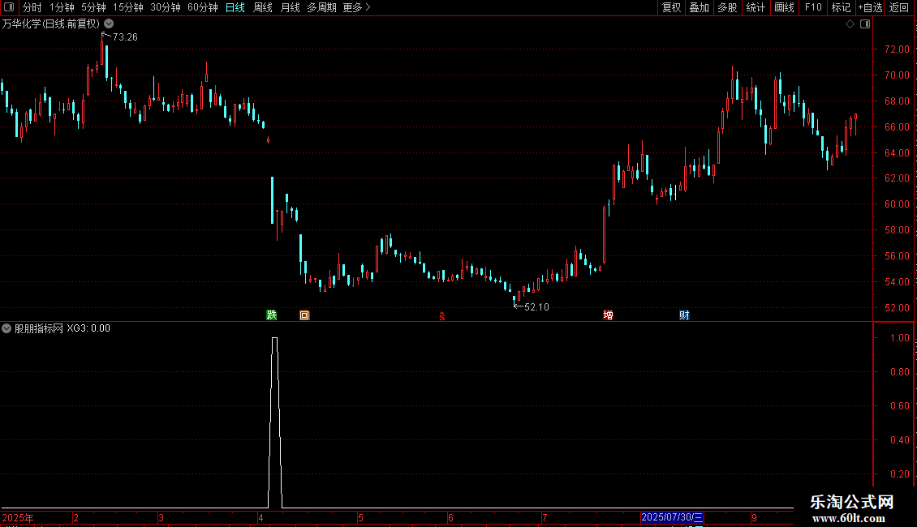Screen dimensions: 917x527
Task: Click month 4 on the time axis
Action: 260,517
